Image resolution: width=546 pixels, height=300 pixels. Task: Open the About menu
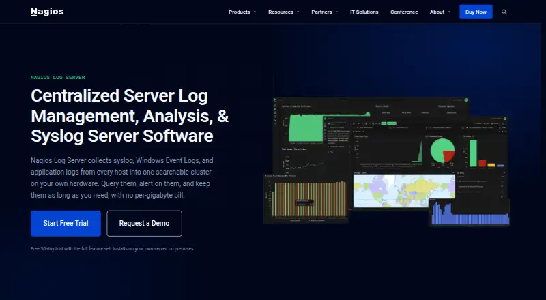point(437,12)
